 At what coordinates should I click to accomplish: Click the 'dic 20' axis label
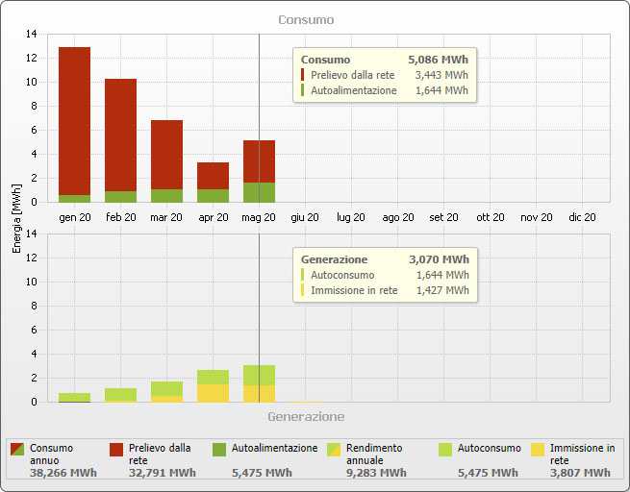click(x=582, y=217)
